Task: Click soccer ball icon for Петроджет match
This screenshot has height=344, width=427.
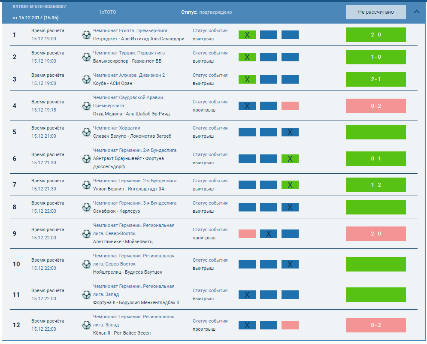Action: click(x=86, y=35)
